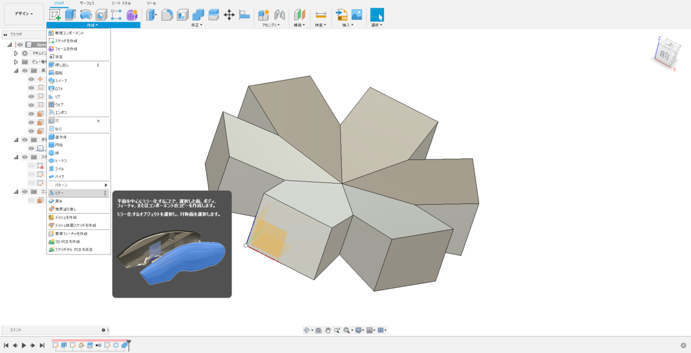Viewport: 691px width, 353px height.
Task: Click the Create Sketch toolbar icon
Action: 55,15
